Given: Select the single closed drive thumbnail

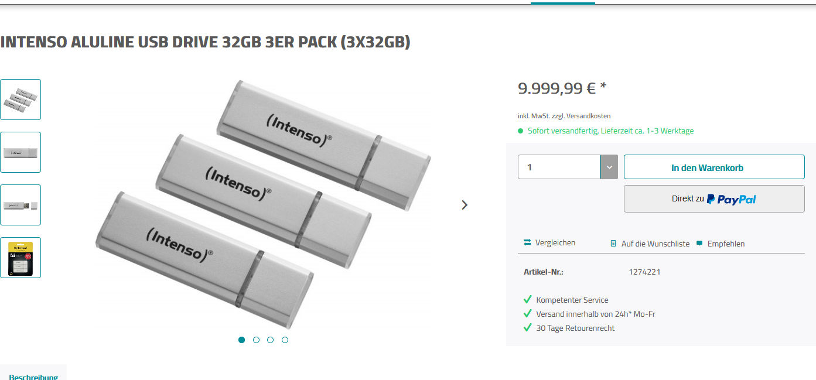Looking at the screenshot, I should pos(21,152).
